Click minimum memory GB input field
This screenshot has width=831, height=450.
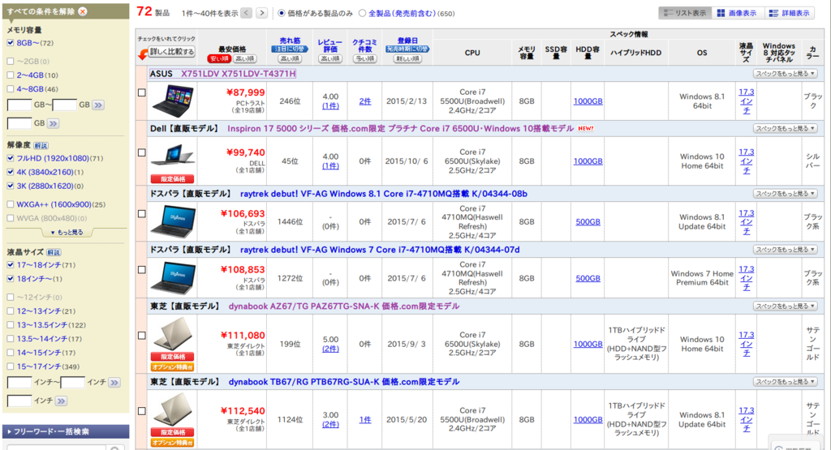(x=19, y=105)
